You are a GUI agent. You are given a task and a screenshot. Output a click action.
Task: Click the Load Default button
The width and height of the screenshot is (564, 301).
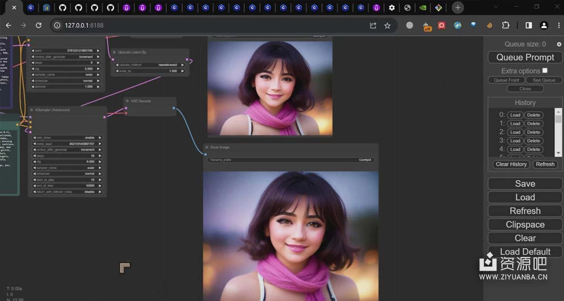pyautogui.click(x=525, y=252)
